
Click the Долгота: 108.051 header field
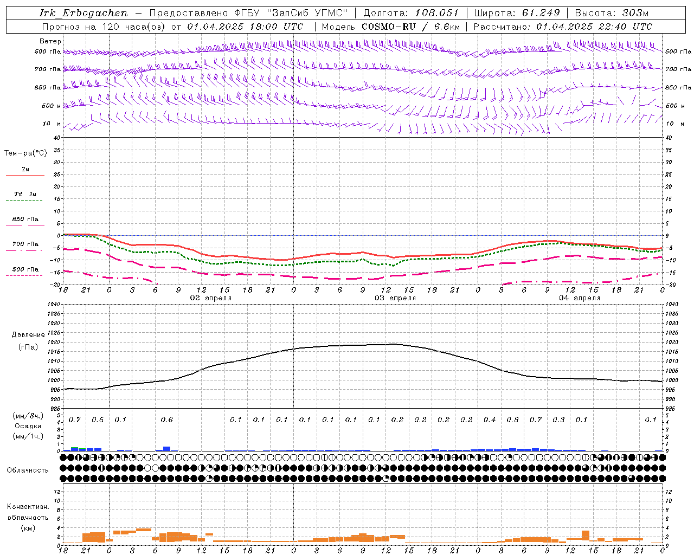coord(410,13)
